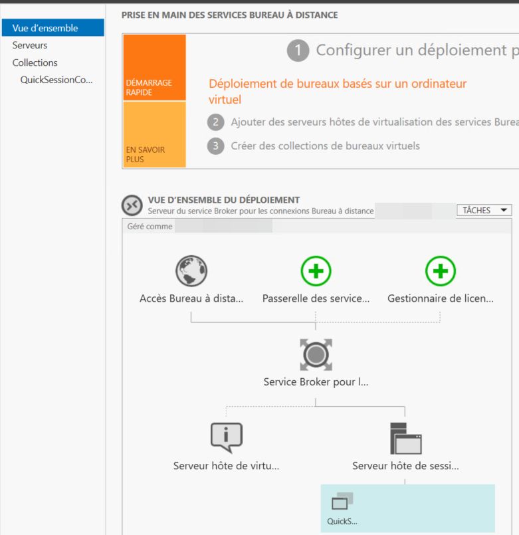
Task: Click the Serveur hôte de sessi... label
Action: coord(406,466)
